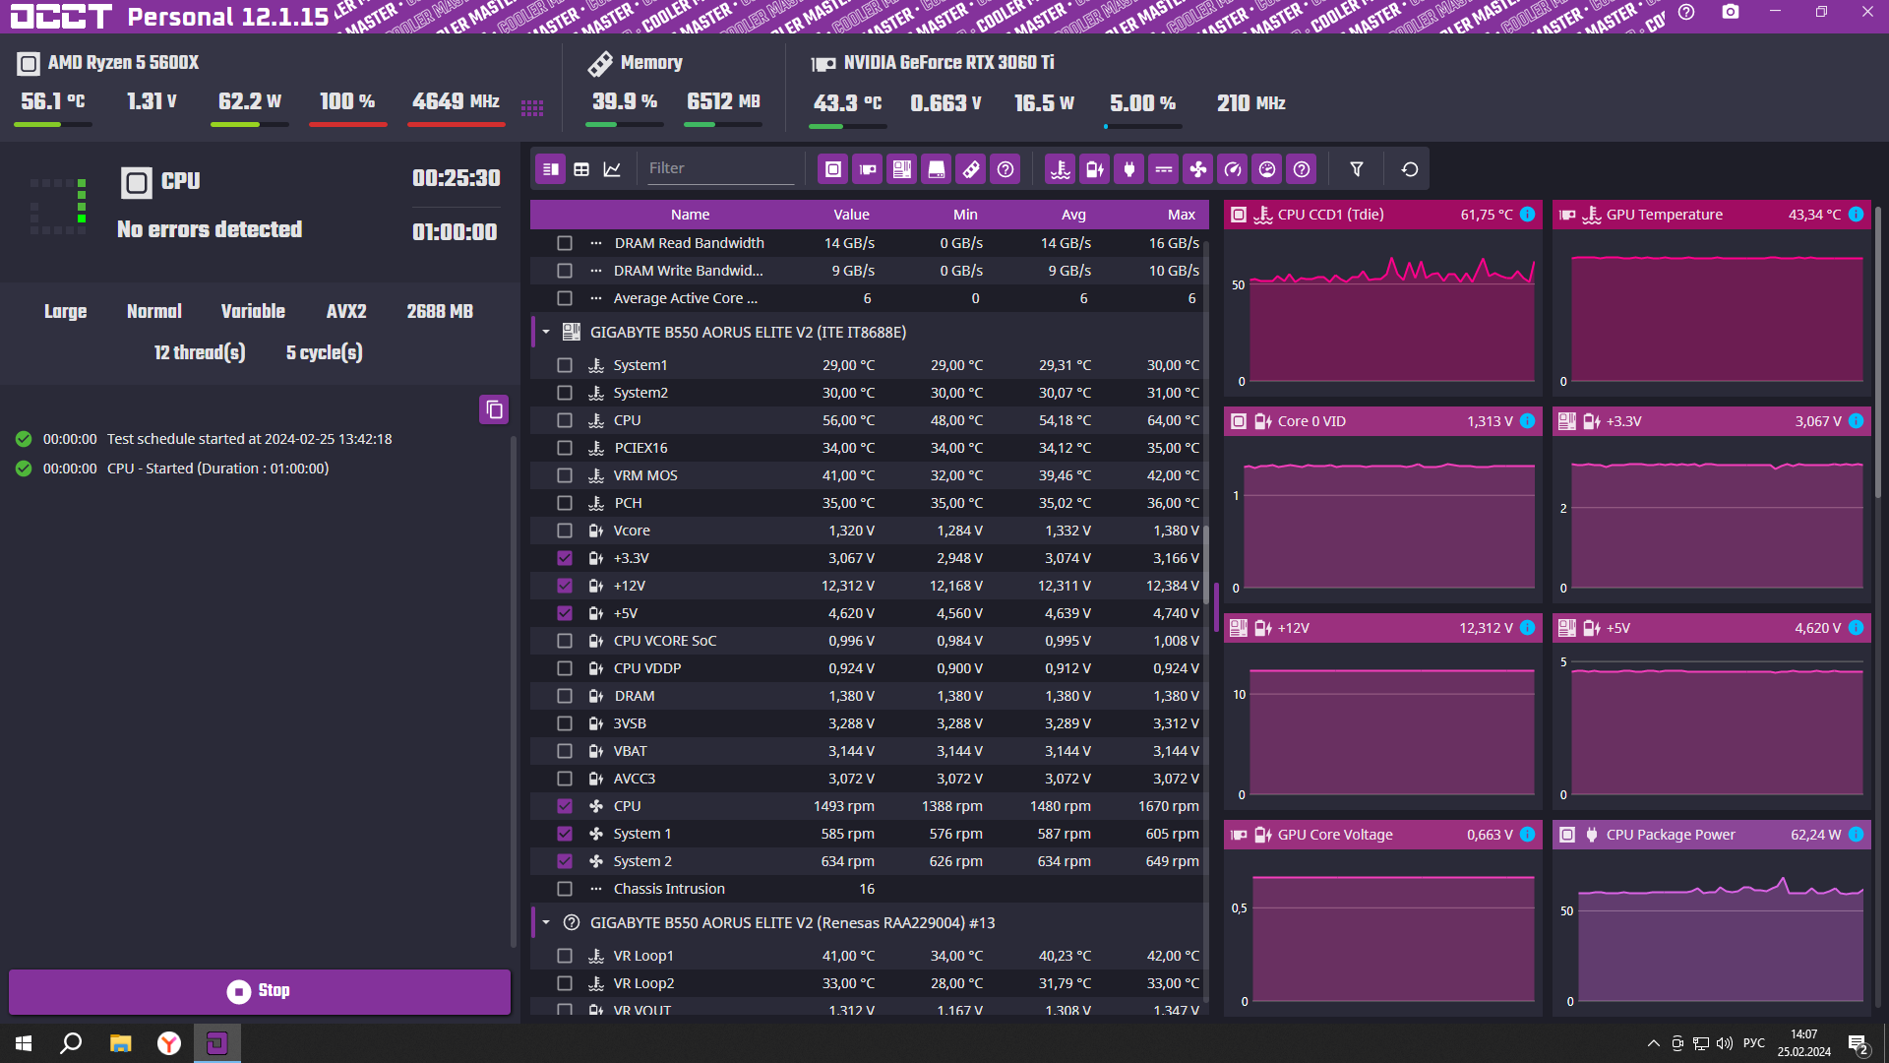Uncheck the CPU fan rpm checkbox
The height and width of the screenshot is (1063, 1889).
(x=565, y=806)
